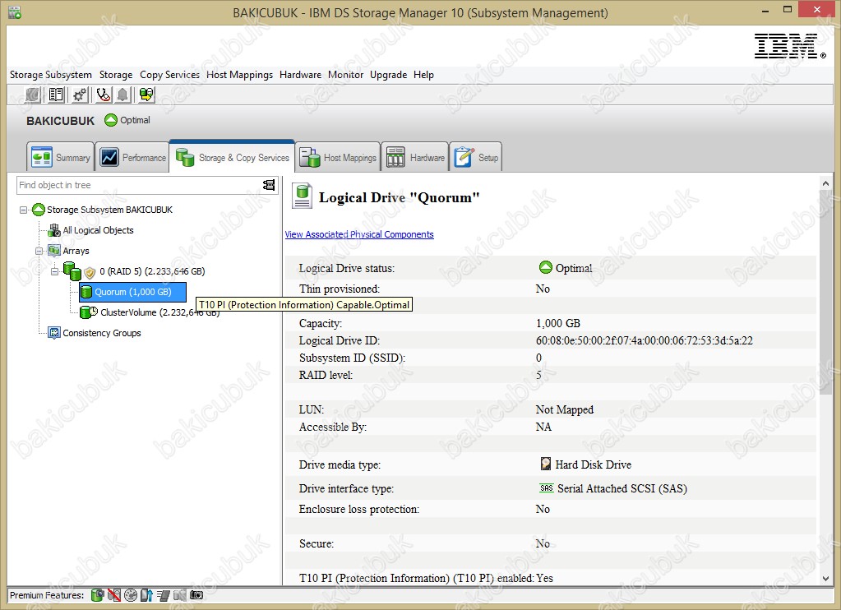Click the SAS interface type icon
Image resolution: width=841 pixels, height=610 pixels.
(546, 488)
